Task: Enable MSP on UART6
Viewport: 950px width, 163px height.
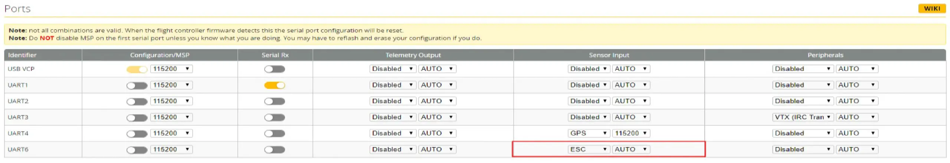Action: [137, 150]
